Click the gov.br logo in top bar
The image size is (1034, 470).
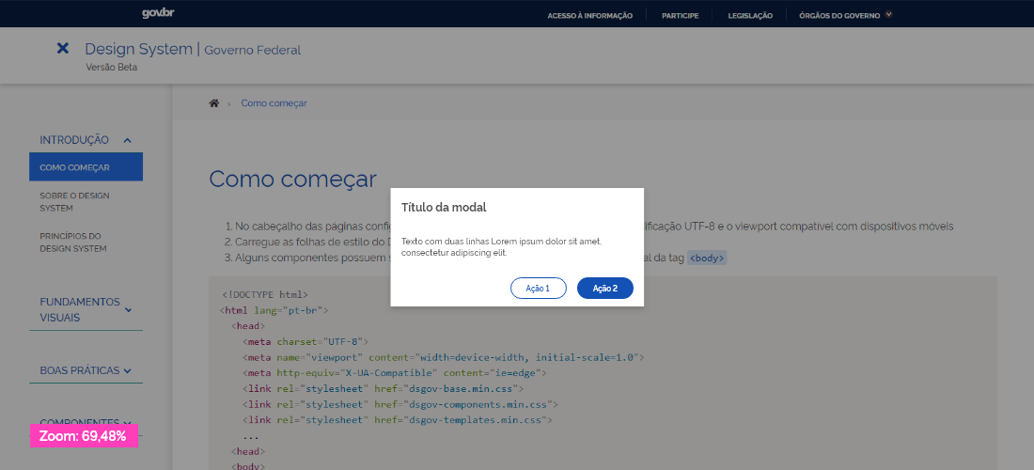point(158,13)
